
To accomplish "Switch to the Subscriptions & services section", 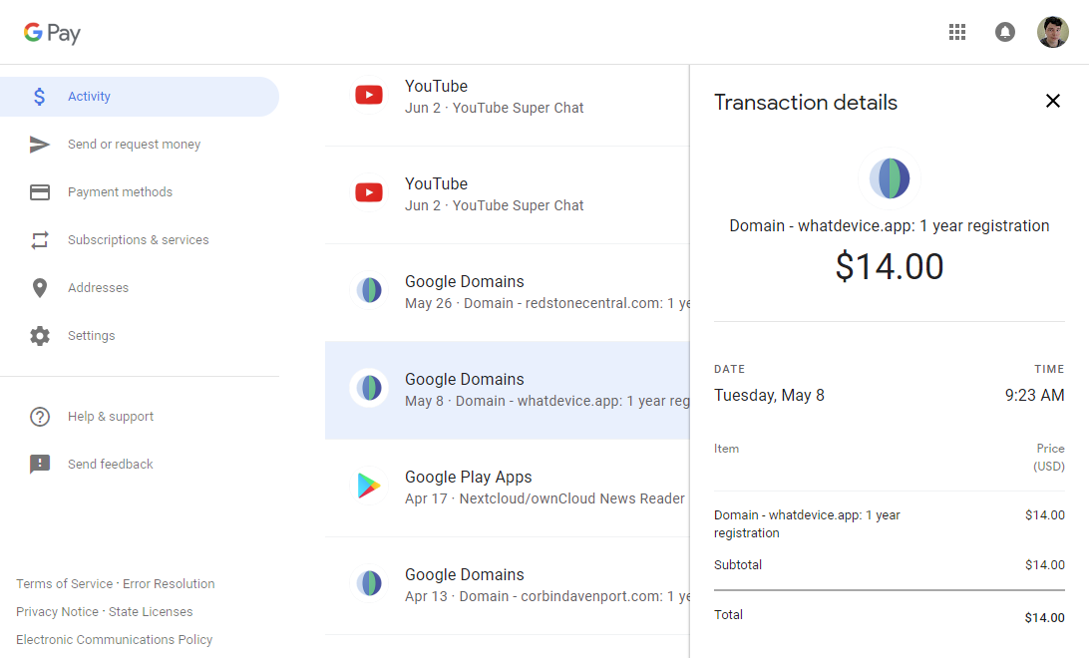I will pyautogui.click(x=139, y=239).
